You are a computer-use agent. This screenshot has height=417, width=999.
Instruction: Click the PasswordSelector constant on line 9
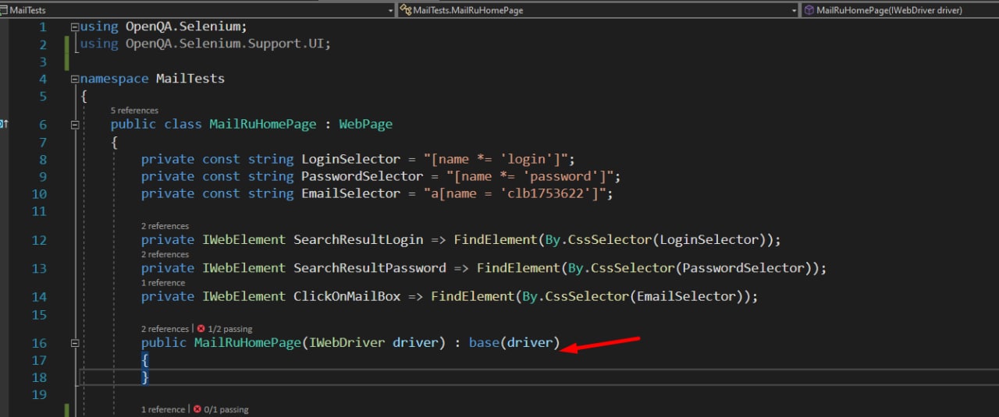(x=362, y=176)
